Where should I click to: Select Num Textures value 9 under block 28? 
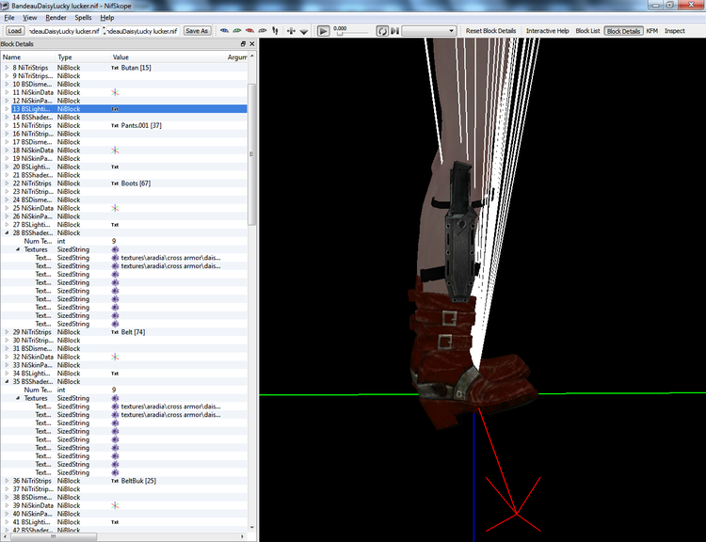pyautogui.click(x=114, y=241)
